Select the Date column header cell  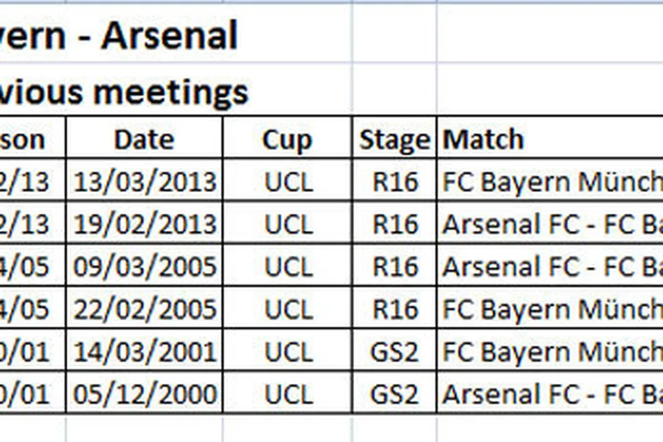(x=144, y=139)
